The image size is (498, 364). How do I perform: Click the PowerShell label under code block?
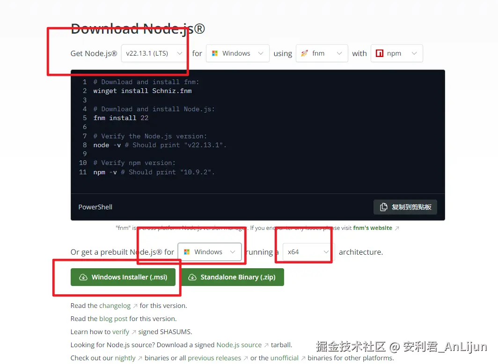(x=95, y=207)
